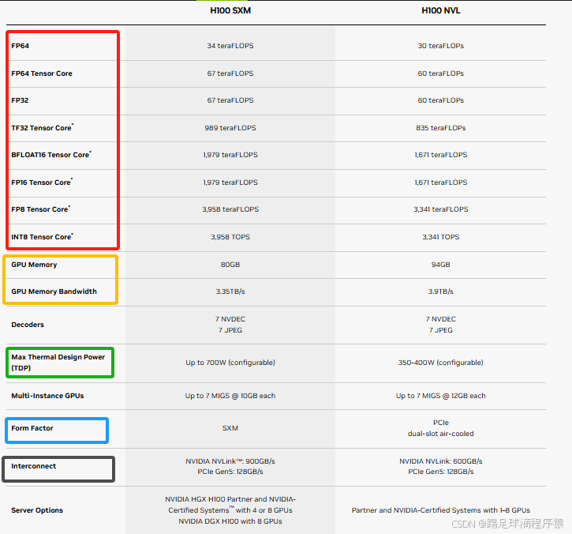The height and width of the screenshot is (534, 572).
Task: Click the Form Factor row label
Action: pos(32,428)
